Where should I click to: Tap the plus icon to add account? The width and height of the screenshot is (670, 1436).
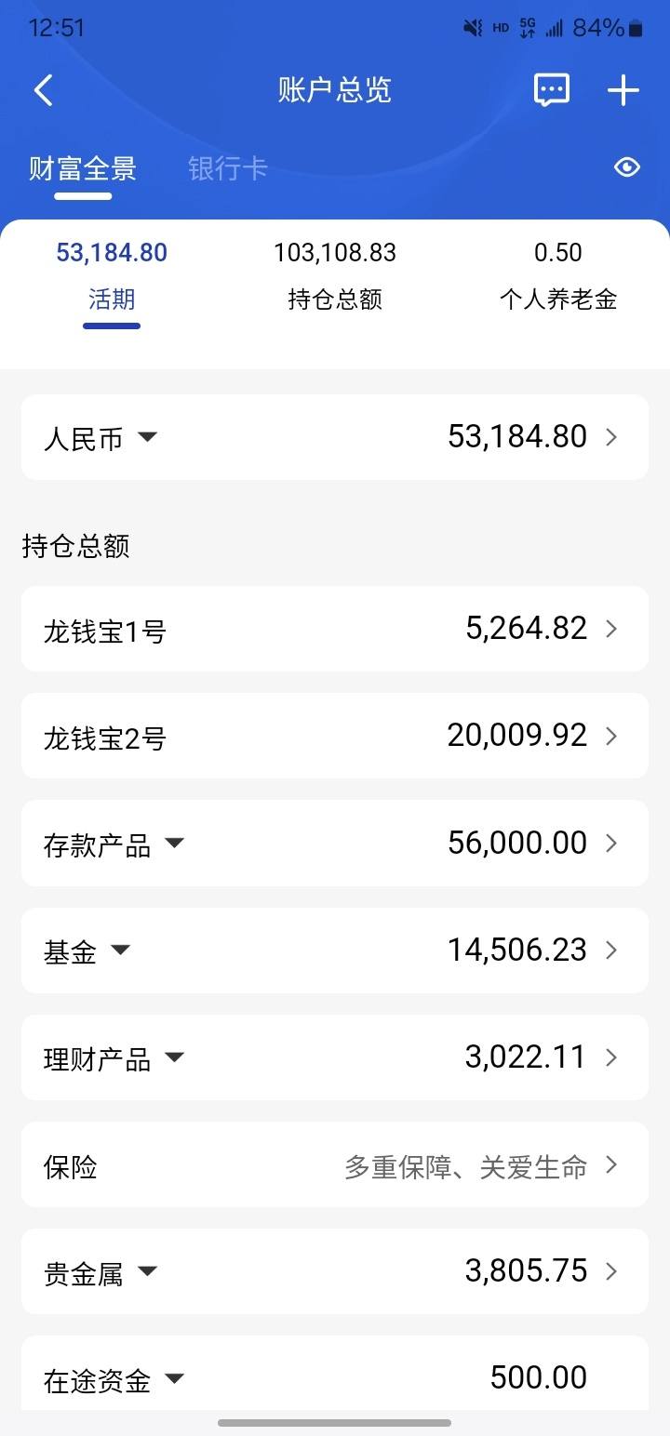[623, 90]
